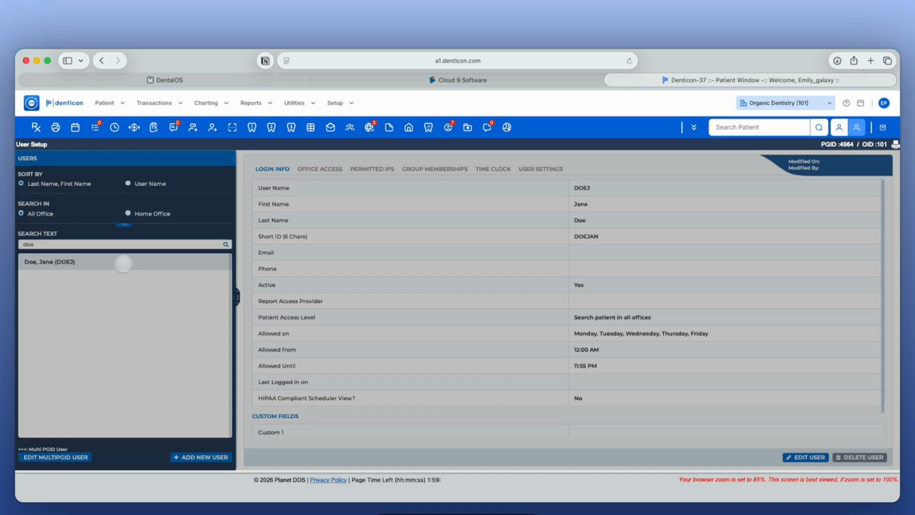Collapse the users side panel handle
Image resolution: width=915 pixels, height=515 pixels.
click(237, 297)
